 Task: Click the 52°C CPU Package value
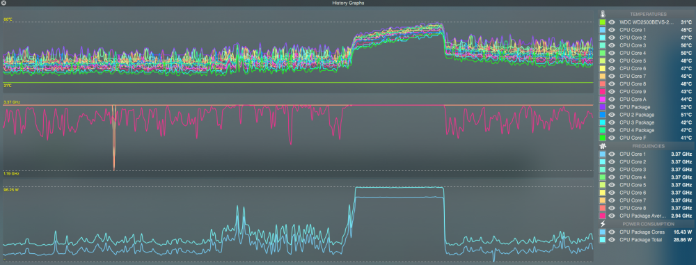(x=686, y=107)
